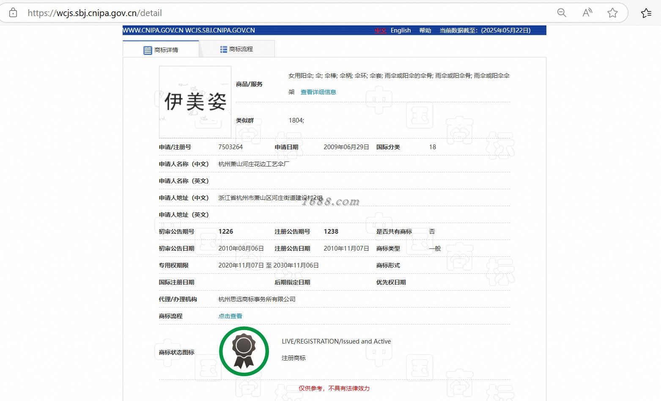Image resolution: width=661 pixels, height=401 pixels.
Task: Select registration announcement issue 1238
Action: tap(331, 232)
